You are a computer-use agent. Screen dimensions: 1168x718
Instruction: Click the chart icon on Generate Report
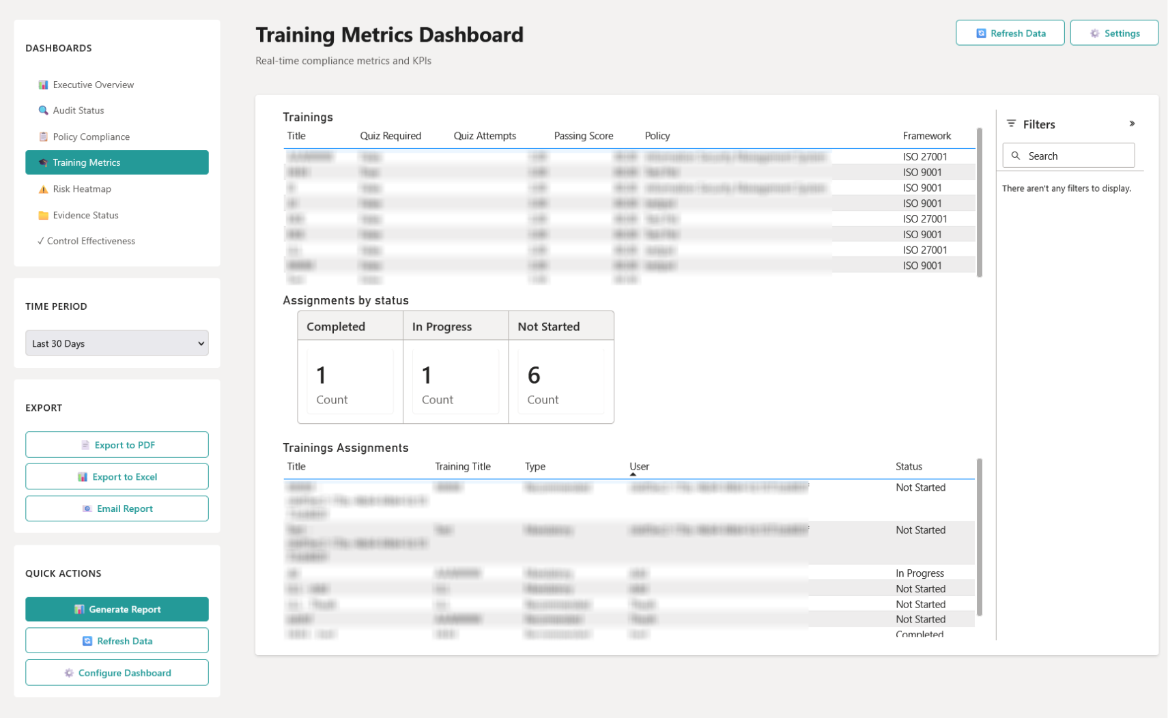(79, 609)
